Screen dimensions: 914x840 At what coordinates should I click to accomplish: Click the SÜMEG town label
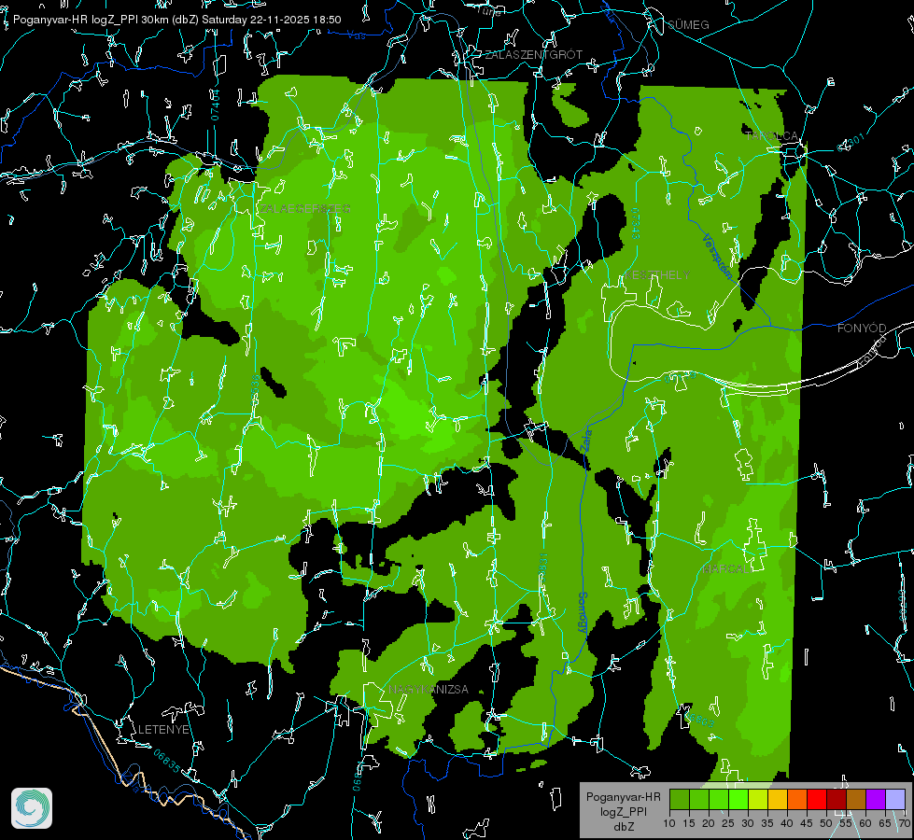tap(688, 24)
